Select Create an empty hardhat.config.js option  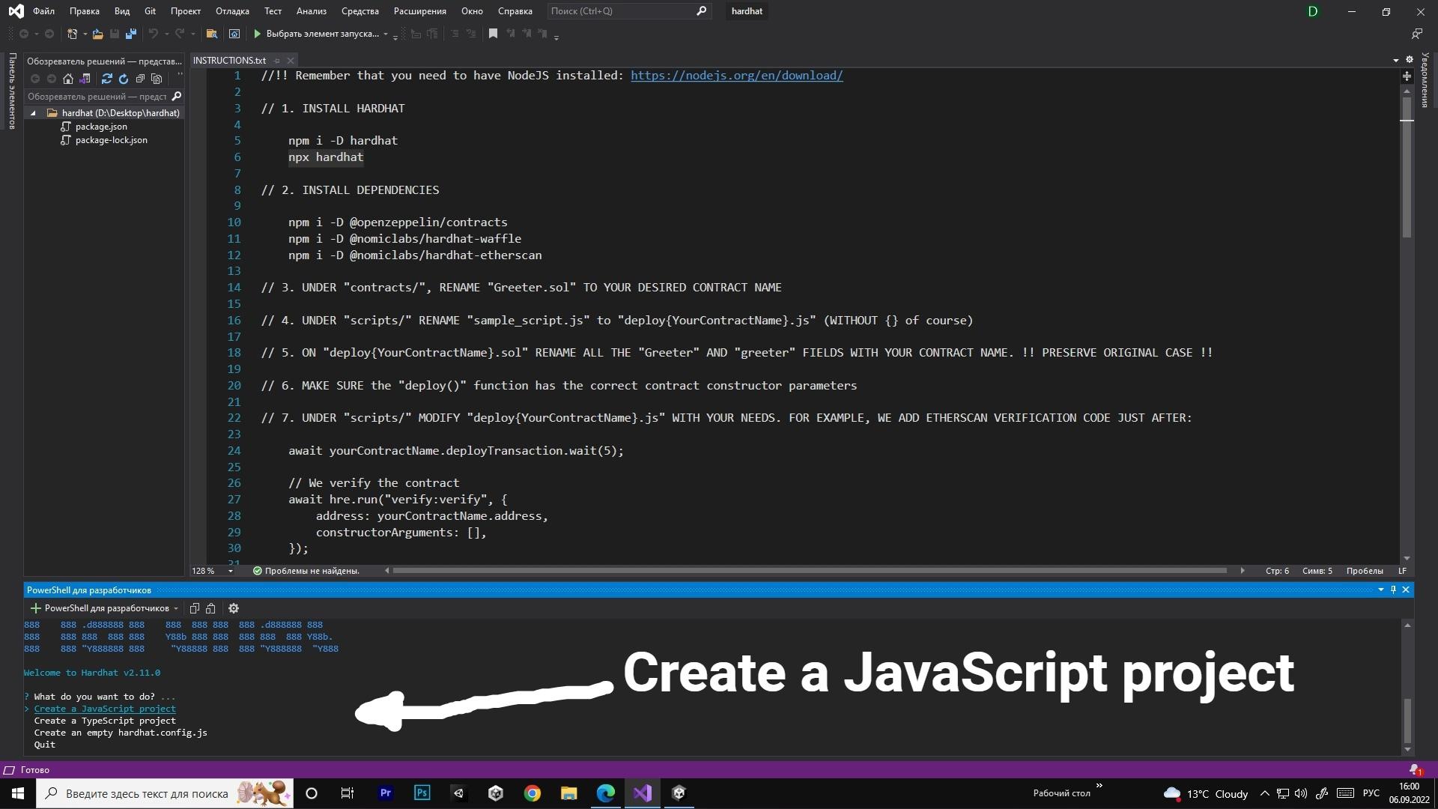pos(121,733)
